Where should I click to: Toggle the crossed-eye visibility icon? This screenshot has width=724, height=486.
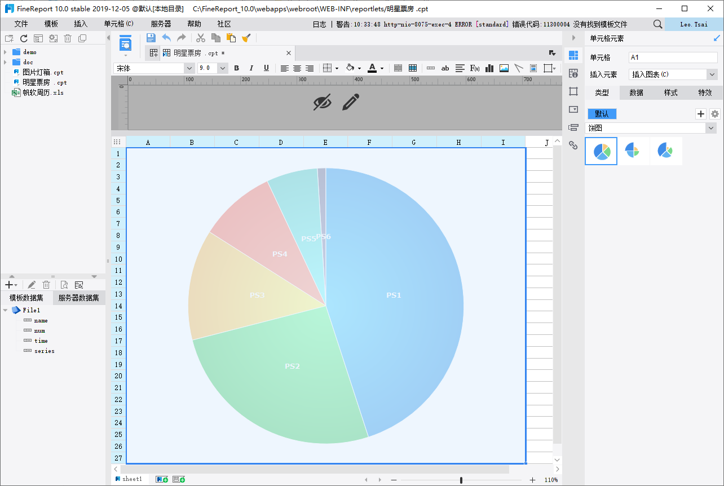point(323,102)
